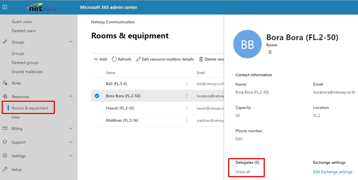Uncheck the Bora Bora (FL.2-50) row checkbox
Screen dimensions: 358x180
(x=97, y=96)
